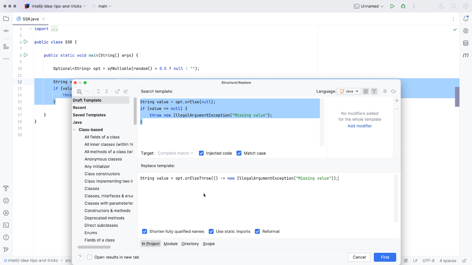Add a modifier with the plus icon

point(397,101)
